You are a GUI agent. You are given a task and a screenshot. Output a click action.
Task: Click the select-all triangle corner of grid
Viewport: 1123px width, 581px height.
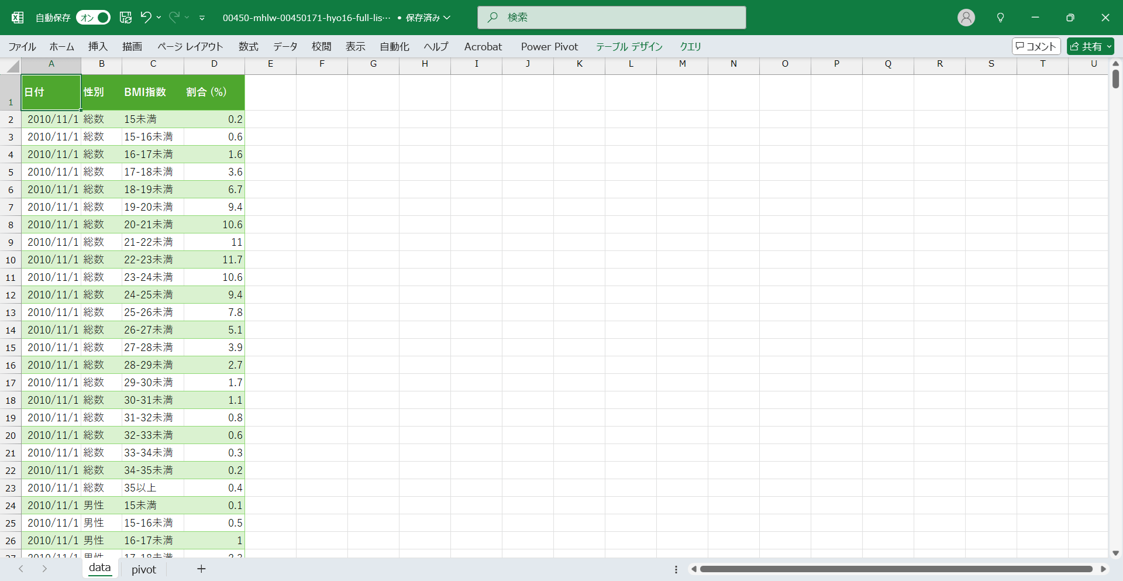[13, 66]
